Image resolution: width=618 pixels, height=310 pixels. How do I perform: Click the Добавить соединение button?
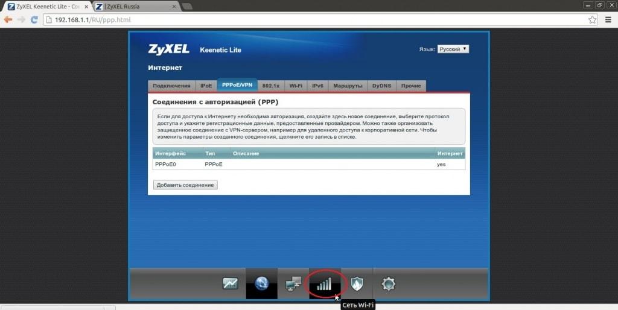click(185, 185)
